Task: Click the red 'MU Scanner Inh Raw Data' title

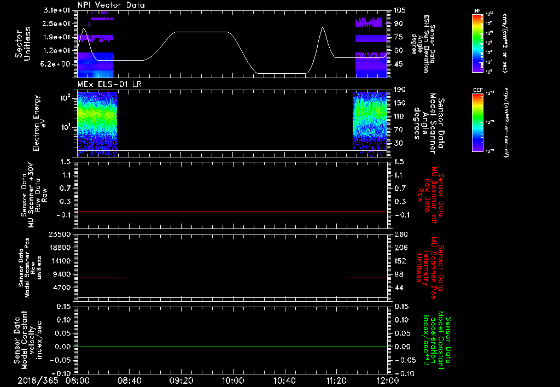Action: (431, 195)
